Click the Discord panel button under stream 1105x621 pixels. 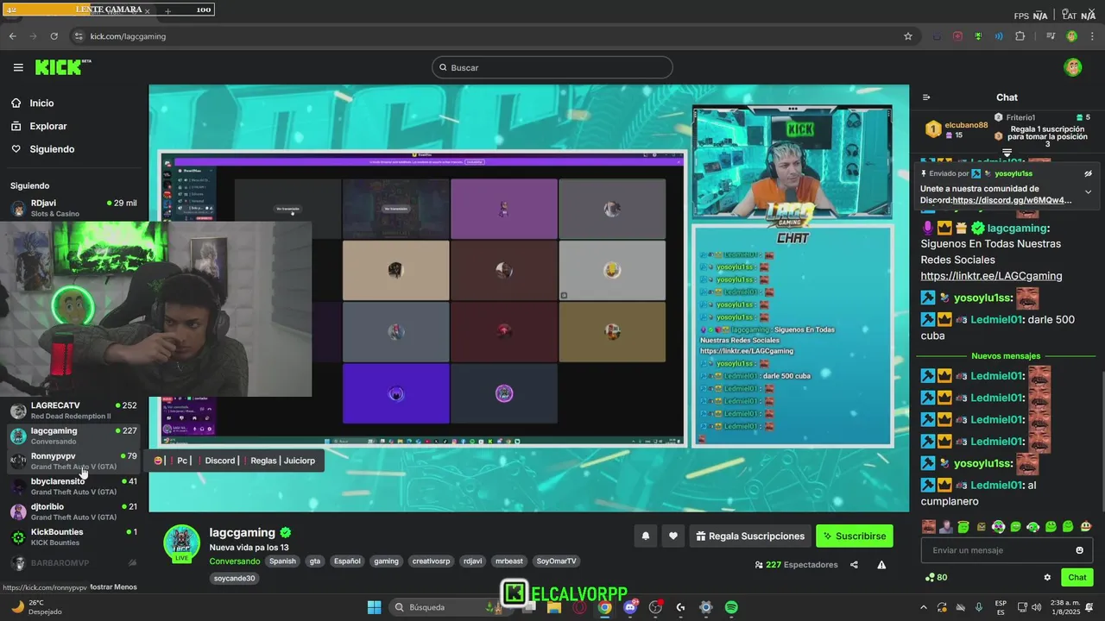(220, 461)
